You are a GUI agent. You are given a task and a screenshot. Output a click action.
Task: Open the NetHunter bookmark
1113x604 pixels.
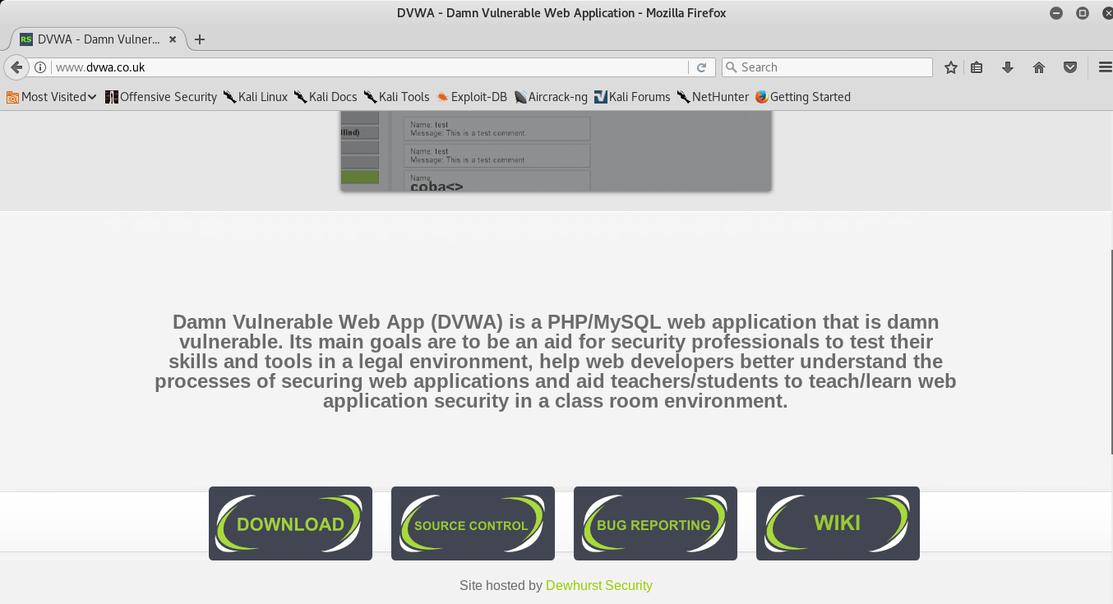coord(713,97)
